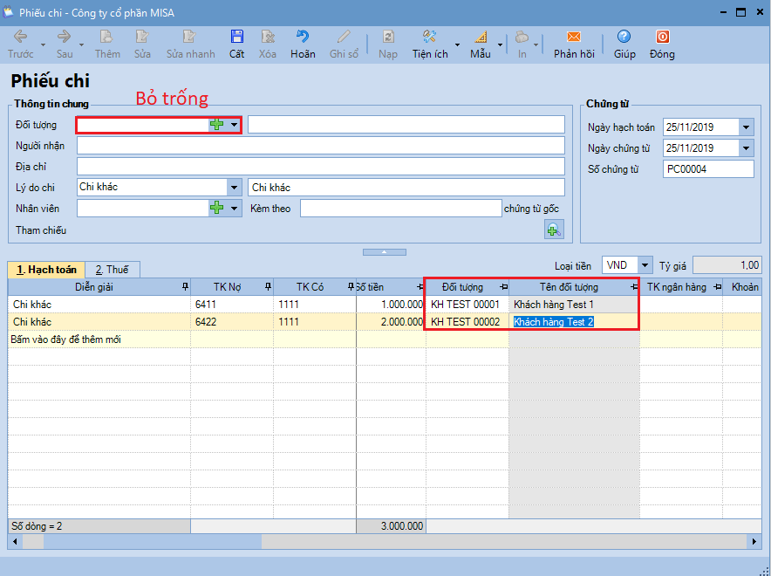Viewport: 771px width, 576px height.
Task: Open the Giúp help icon
Action: coord(624,37)
